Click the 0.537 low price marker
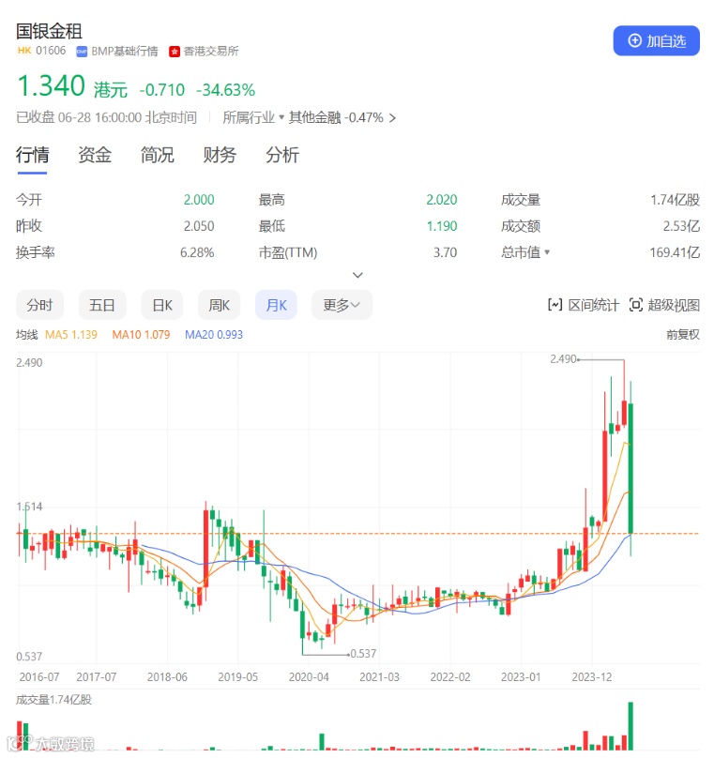The height and width of the screenshot is (758, 714). (x=363, y=654)
